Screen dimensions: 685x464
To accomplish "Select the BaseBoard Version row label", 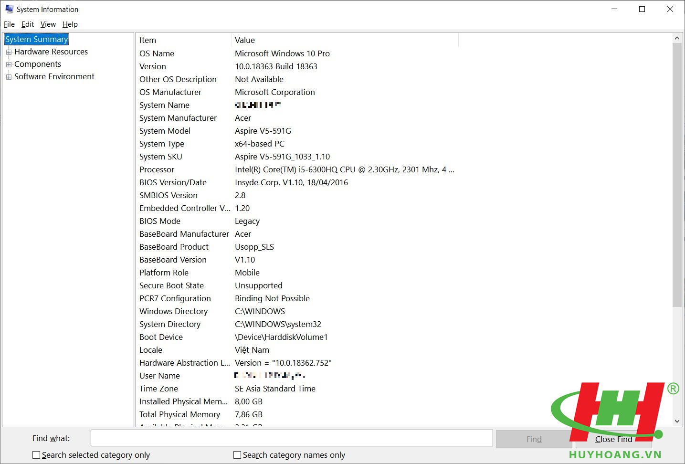I will [173, 260].
